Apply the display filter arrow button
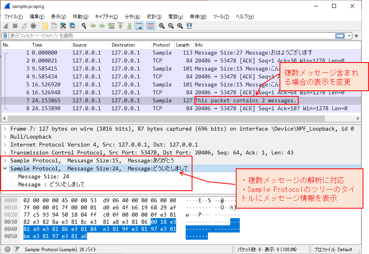 [340, 36]
